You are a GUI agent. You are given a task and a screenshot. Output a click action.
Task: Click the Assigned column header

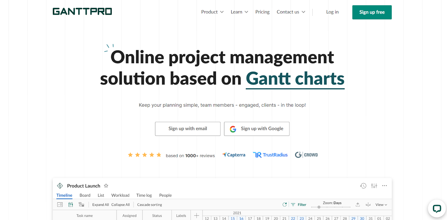click(130, 216)
